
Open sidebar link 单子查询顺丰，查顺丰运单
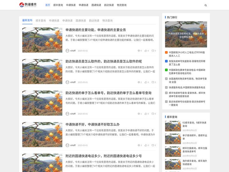point(195,137)
